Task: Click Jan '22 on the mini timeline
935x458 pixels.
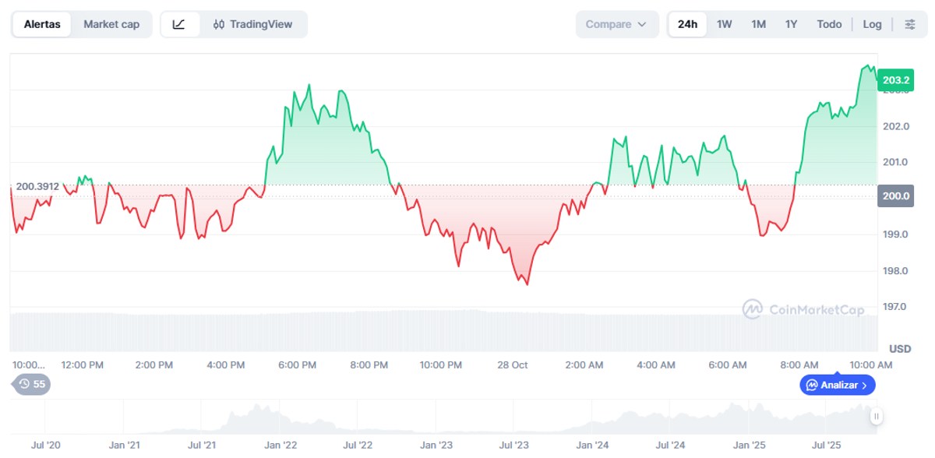Action: coord(280,446)
